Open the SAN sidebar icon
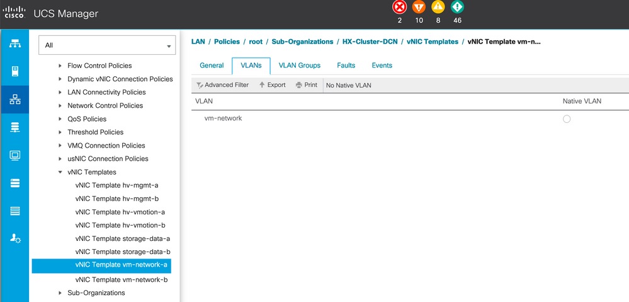The height and width of the screenshot is (302, 629). (x=15, y=128)
